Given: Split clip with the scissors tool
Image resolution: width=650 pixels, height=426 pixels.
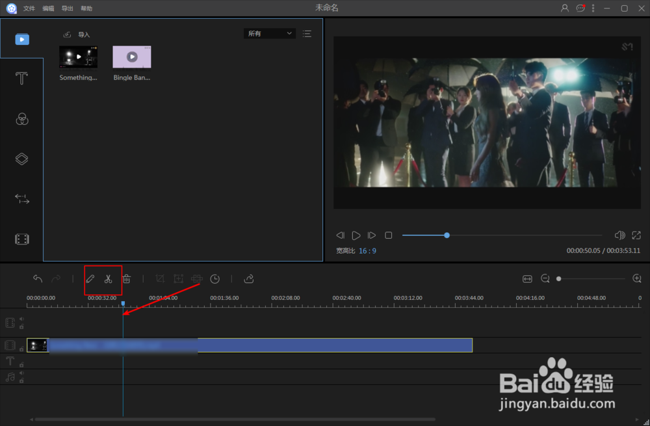Looking at the screenshot, I should pyautogui.click(x=108, y=279).
